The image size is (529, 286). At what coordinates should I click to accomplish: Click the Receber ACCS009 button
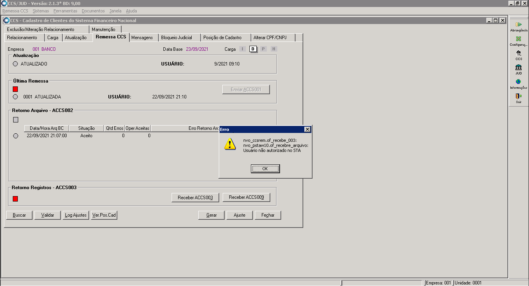coord(246,198)
